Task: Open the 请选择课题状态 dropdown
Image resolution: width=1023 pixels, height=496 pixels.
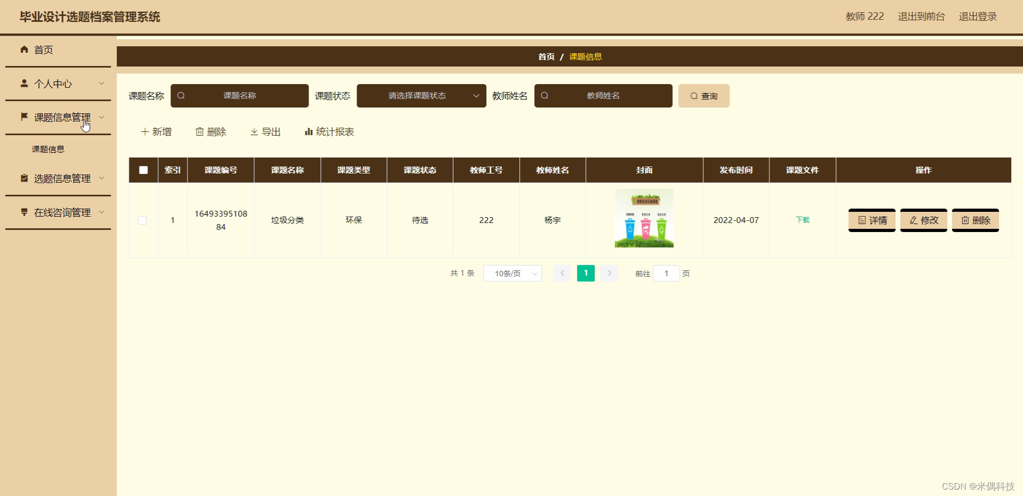Action: pyautogui.click(x=421, y=96)
